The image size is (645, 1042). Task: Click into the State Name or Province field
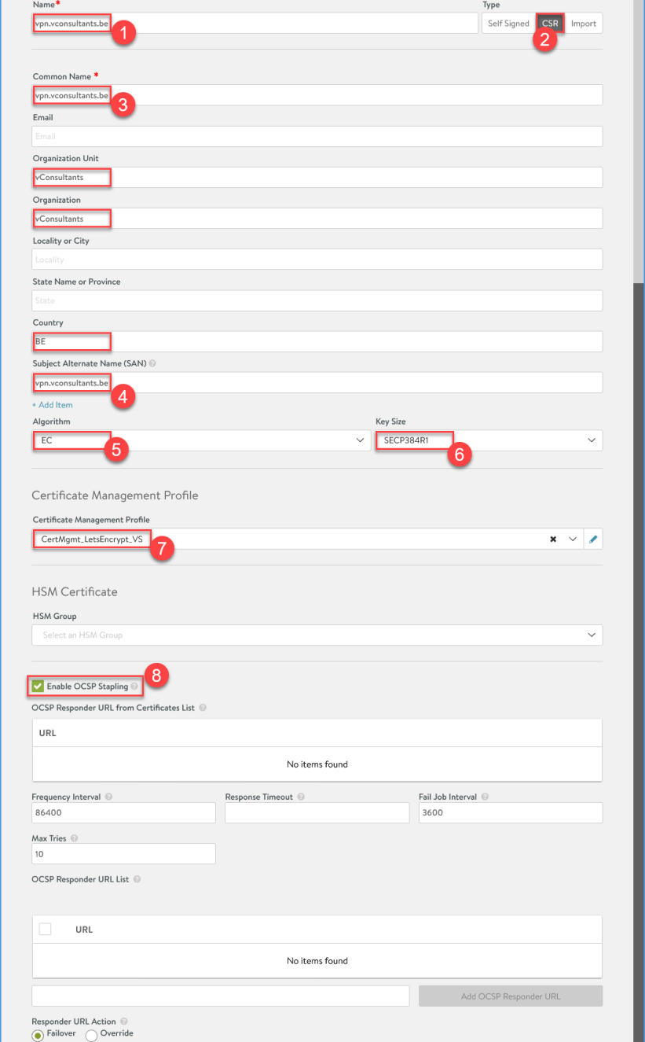click(317, 300)
